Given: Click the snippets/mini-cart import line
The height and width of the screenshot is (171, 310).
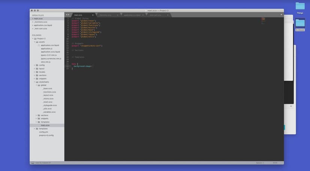Looking at the screenshot, I should [x=87, y=46].
